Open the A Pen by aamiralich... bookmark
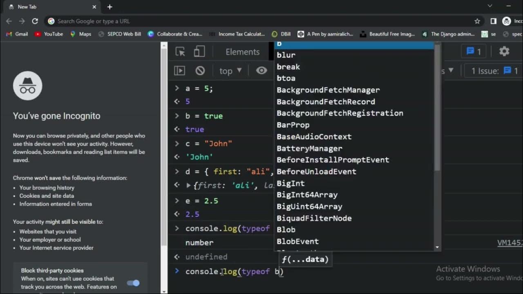 pyautogui.click(x=325, y=34)
